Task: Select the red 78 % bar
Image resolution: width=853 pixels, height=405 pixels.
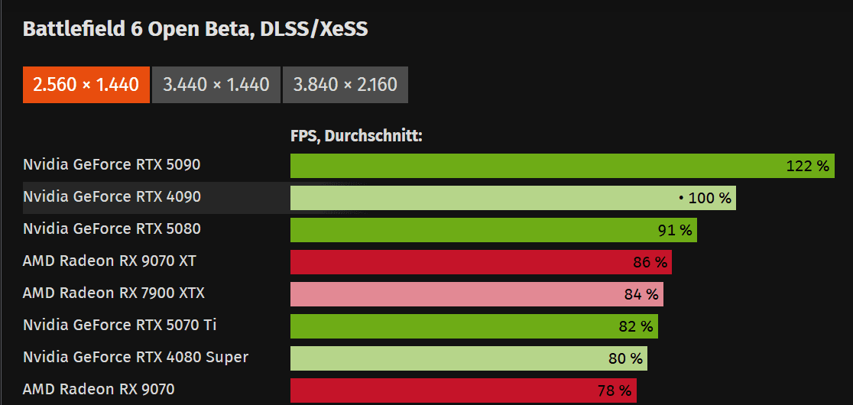Action: pos(463,390)
